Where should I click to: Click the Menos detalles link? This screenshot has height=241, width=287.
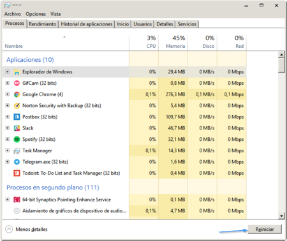(x=31, y=230)
